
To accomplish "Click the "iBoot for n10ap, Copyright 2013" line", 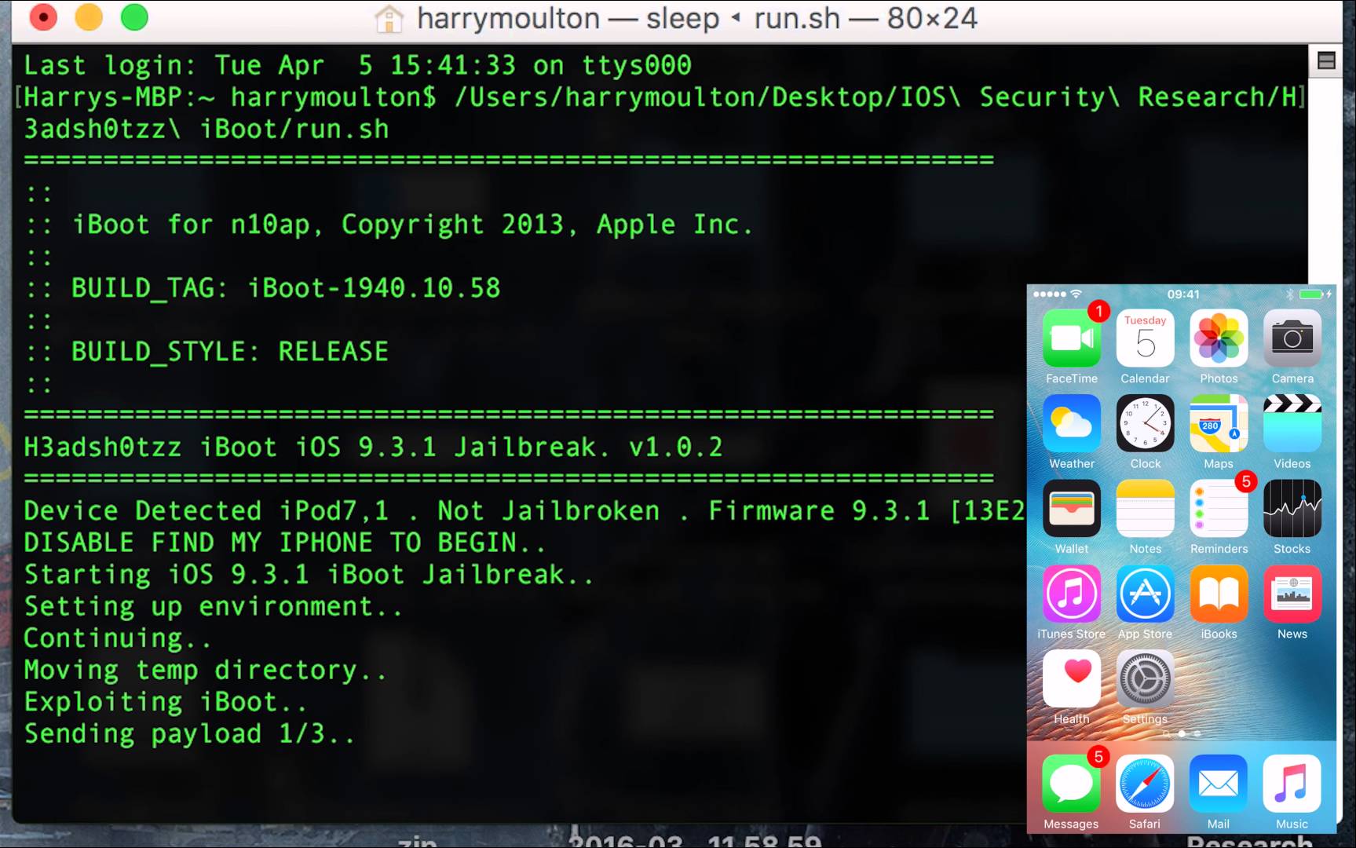I will tap(412, 224).
